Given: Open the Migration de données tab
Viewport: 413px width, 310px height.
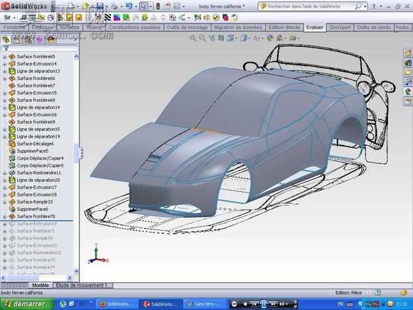Looking at the screenshot, I should pyautogui.click(x=238, y=27).
